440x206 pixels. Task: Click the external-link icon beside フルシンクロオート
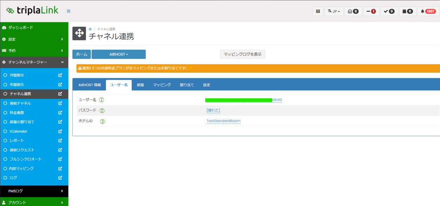(x=60, y=159)
